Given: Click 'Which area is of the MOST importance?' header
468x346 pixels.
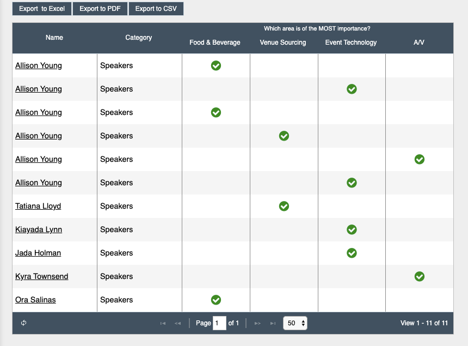Looking at the screenshot, I should pos(317,29).
